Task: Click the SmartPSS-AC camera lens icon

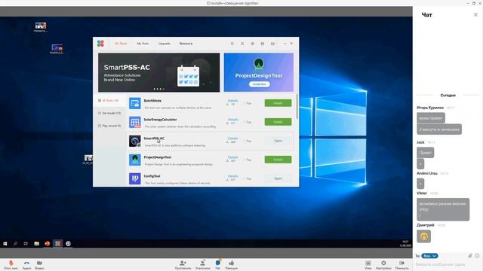Action: pyautogui.click(x=134, y=141)
